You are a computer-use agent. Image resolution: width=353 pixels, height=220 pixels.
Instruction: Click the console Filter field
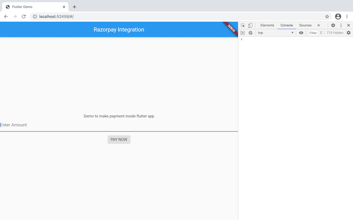pyautogui.click(x=313, y=33)
